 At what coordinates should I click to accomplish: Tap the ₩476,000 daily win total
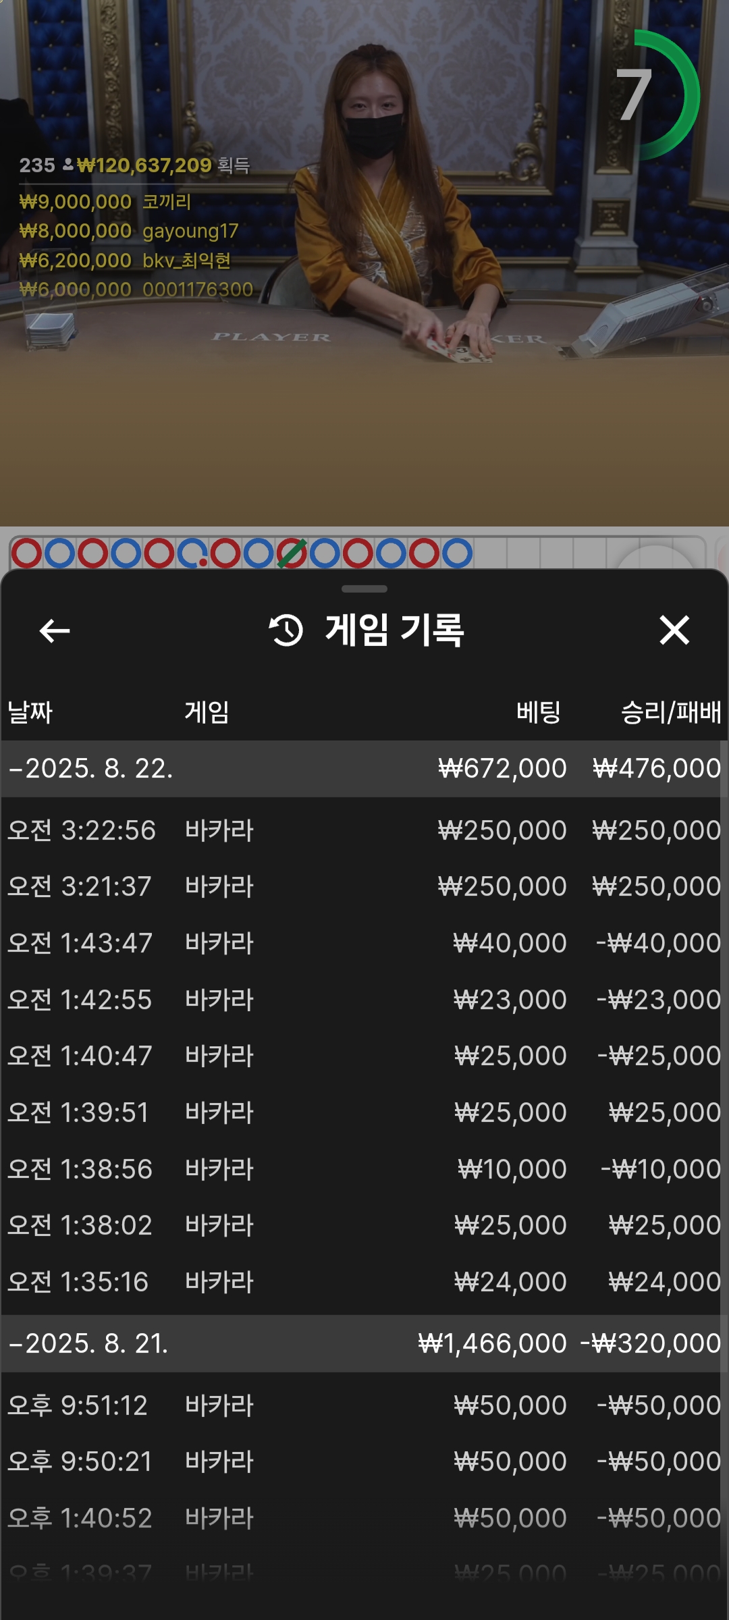coord(657,769)
